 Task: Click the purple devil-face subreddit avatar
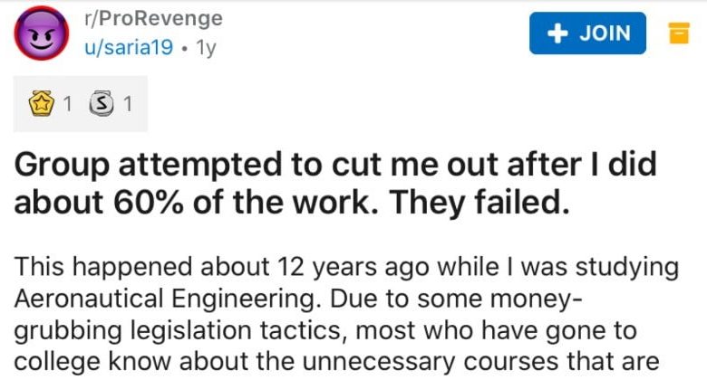38,33
